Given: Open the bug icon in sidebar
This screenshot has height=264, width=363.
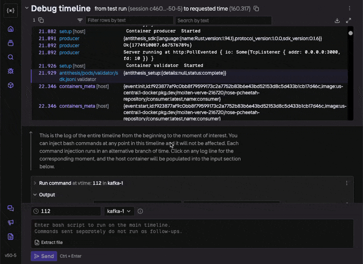Looking at the screenshot, I should click(10, 71).
